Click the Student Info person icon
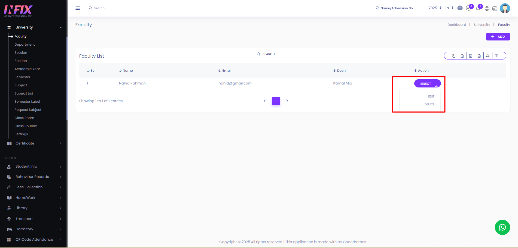 (x=9, y=167)
